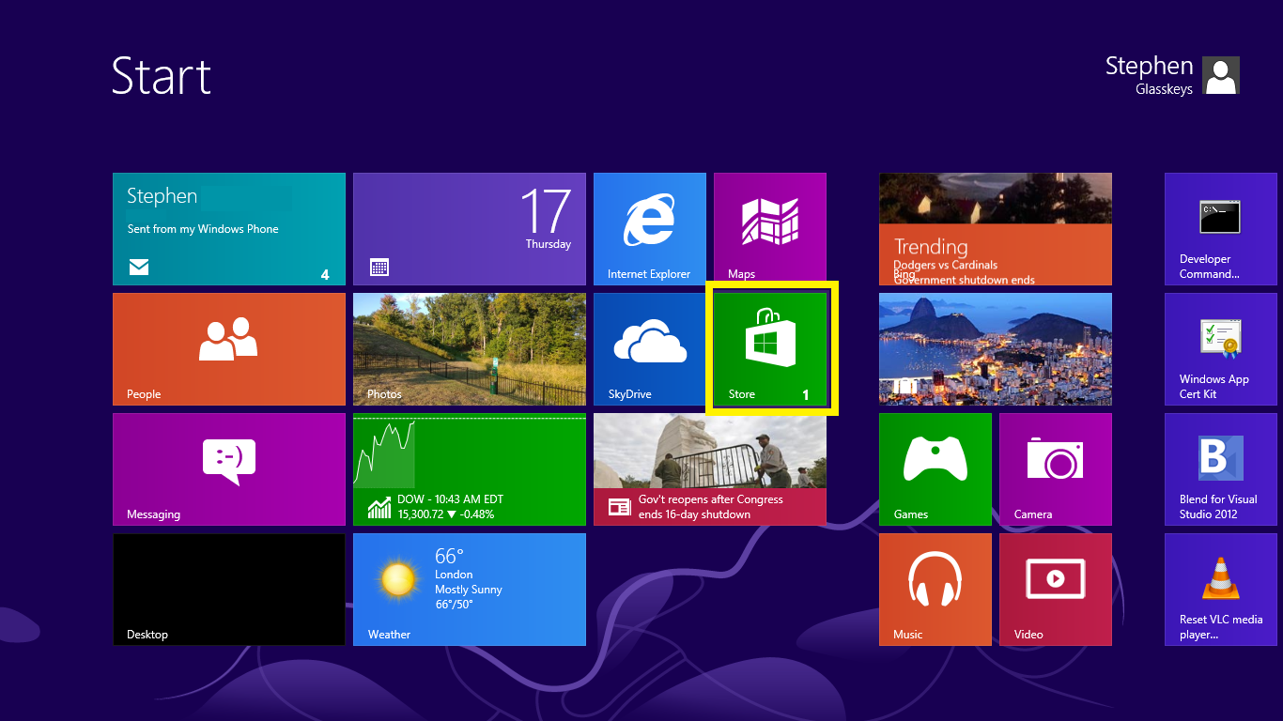
Task: Launch Developer Command Prompt tile
Action: tap(1220, 228)
